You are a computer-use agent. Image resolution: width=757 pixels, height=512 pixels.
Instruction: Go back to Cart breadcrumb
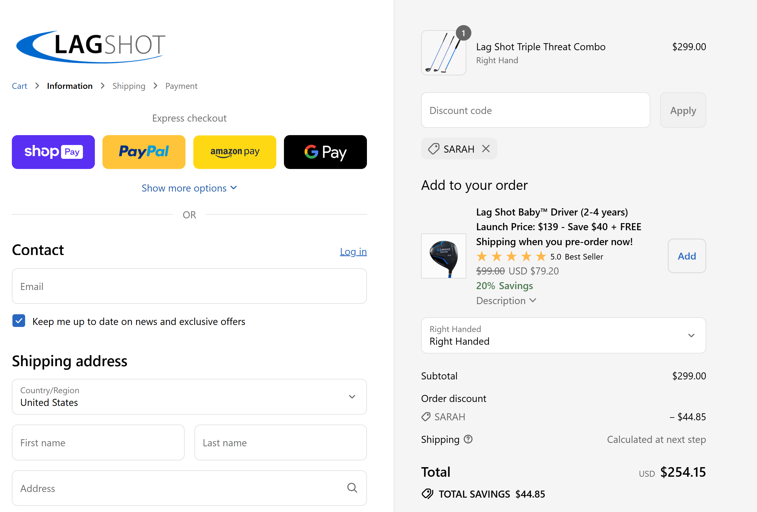(x=19, y=86)
